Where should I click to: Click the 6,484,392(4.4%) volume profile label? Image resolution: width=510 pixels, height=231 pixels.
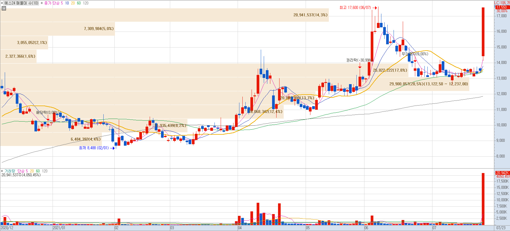point(86,139)
